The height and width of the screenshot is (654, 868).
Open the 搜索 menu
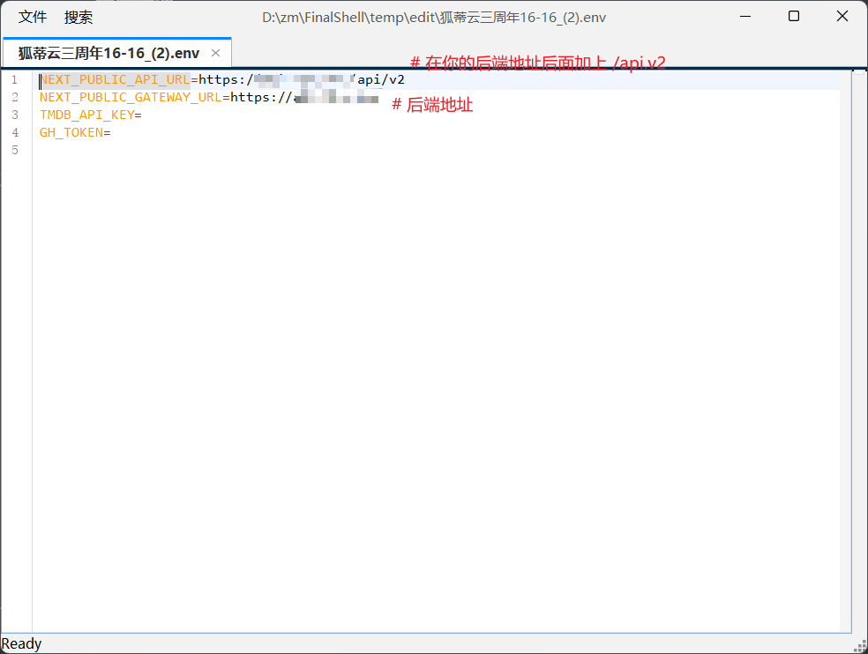(79, 18)
